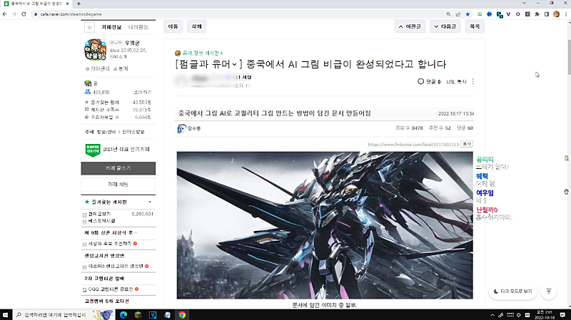
Task: Reload the page with the refresh icon
Action: (24, 14)
